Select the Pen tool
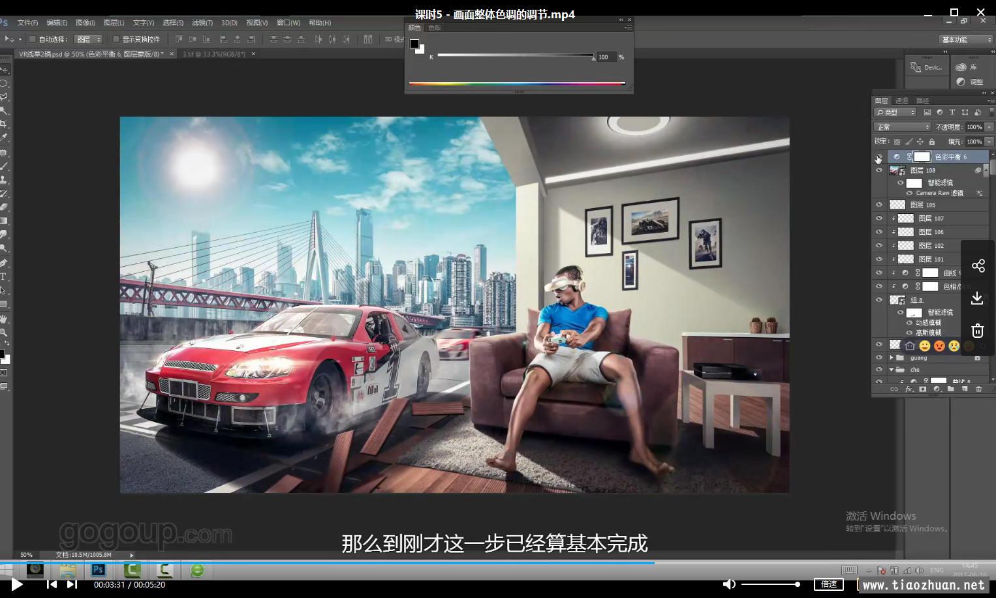Viewport: 996px width, 598px height. 4,262
